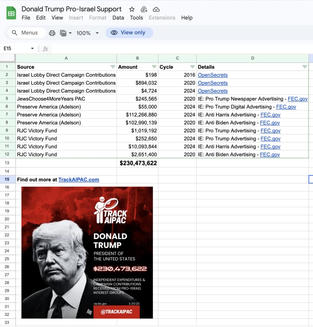Star the document title

coord(132,9)
